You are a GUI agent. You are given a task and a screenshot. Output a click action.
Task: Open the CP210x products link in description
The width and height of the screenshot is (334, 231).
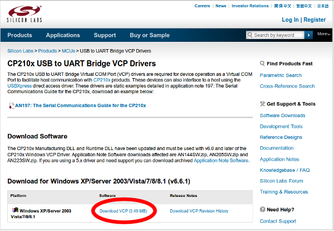click(x=102, y=80)
